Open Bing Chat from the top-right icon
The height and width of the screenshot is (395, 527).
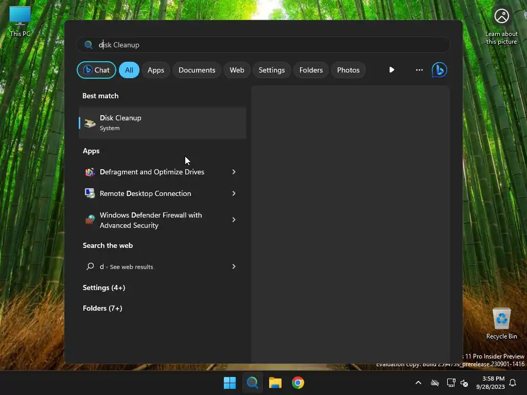coord(439,70)
